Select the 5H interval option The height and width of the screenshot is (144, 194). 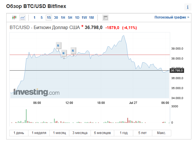(70, 18)
